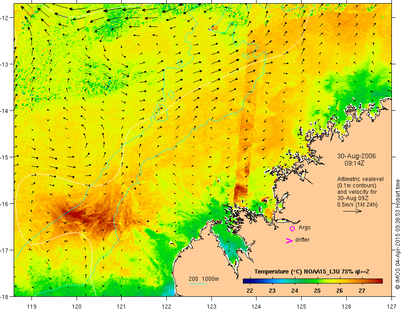Click the 'Altimetric sealevel' legend line

360,179
